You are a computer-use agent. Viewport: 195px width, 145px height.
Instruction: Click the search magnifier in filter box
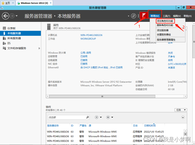(x=88, y=117)
